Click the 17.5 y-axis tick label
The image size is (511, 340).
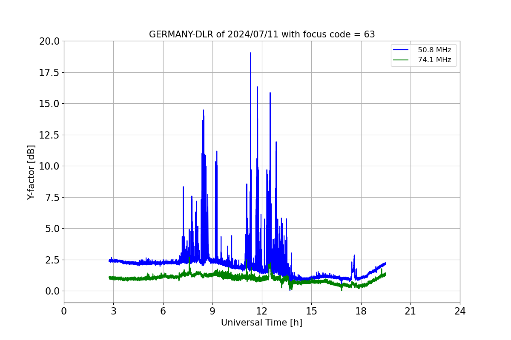click(x=49, y=72)
